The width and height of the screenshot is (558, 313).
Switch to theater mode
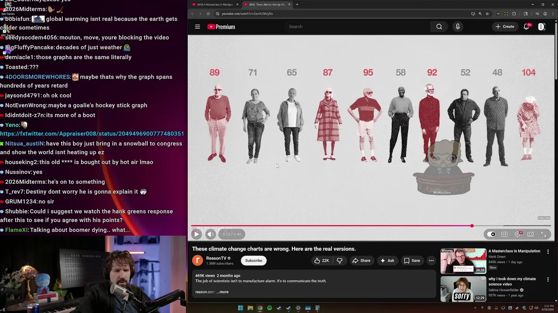click(x=531, y=234)
